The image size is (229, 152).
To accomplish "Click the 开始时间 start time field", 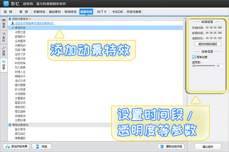I will point(214,27).
